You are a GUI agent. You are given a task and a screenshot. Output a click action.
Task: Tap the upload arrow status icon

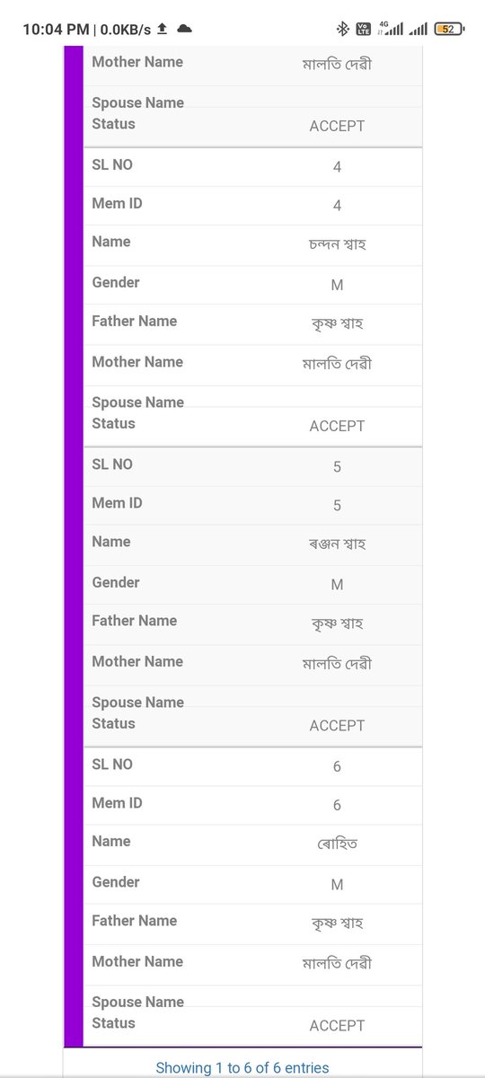point(162,29)
